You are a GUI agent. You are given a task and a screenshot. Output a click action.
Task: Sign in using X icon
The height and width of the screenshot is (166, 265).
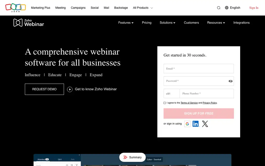pos(205,124)
